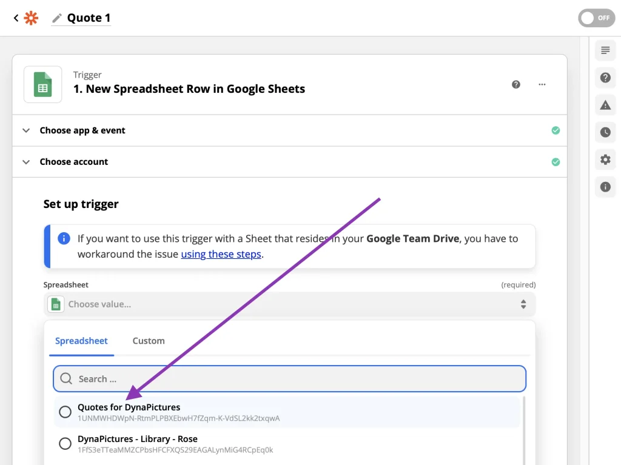Open trigger step help question mark
This screenshot has width=621, height=465.
point(515,84)
